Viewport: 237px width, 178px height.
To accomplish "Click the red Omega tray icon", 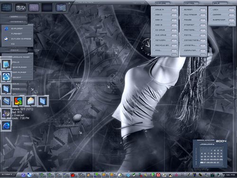I will click(x=158, y=175).
